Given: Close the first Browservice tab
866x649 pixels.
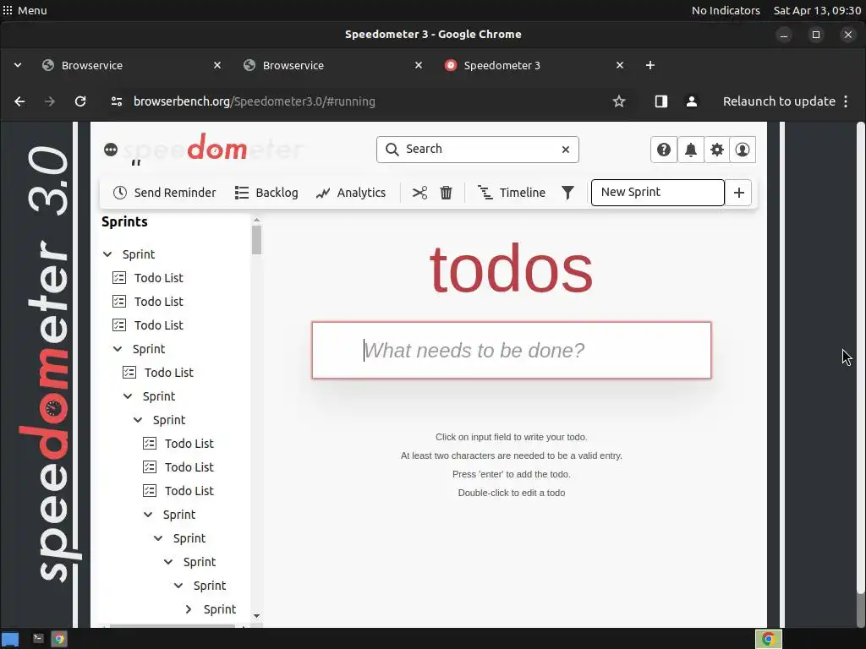Looking at the screenshot, I should tap(217, 65).
